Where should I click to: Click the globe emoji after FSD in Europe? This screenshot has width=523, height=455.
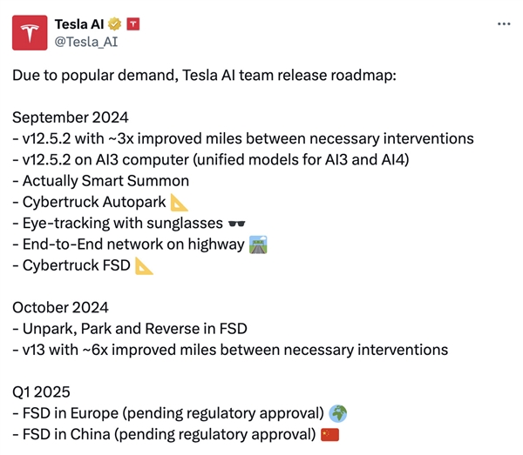pyautogui.click(x=340, y=412)
